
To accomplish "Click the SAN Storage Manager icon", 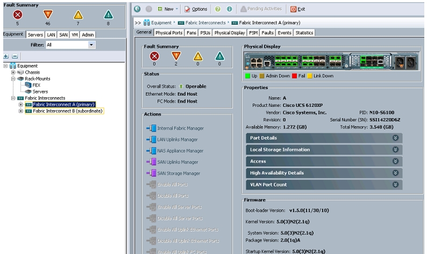I will pyautogui.click(x=152, y=173).
